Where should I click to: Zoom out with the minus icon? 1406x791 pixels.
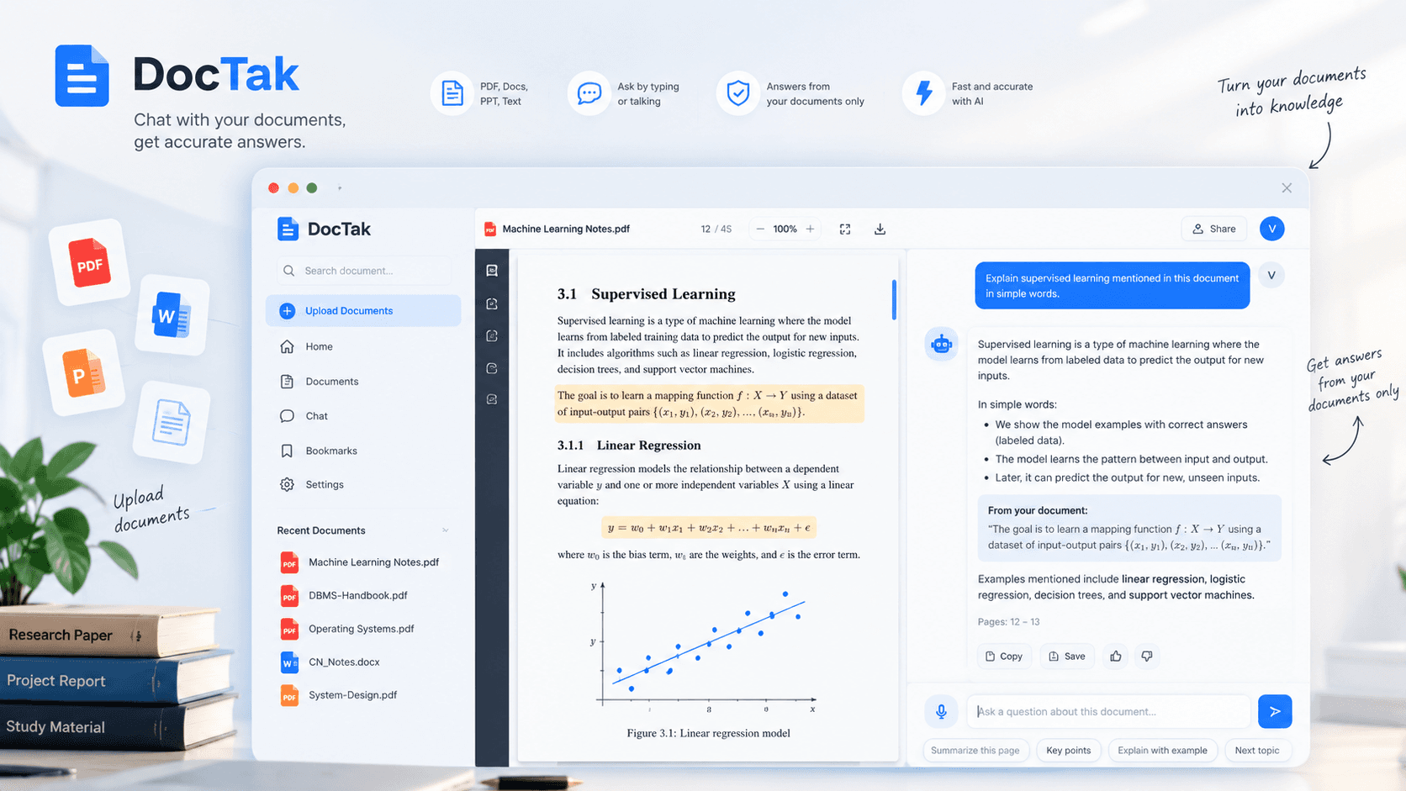pos(760,229)
